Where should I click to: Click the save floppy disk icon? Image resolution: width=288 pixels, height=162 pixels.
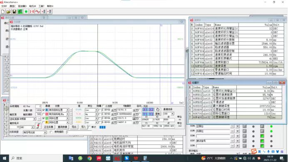[14, 12]
